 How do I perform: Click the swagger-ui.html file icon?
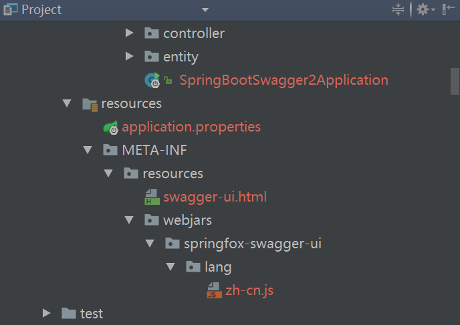[x=152, y=197]
